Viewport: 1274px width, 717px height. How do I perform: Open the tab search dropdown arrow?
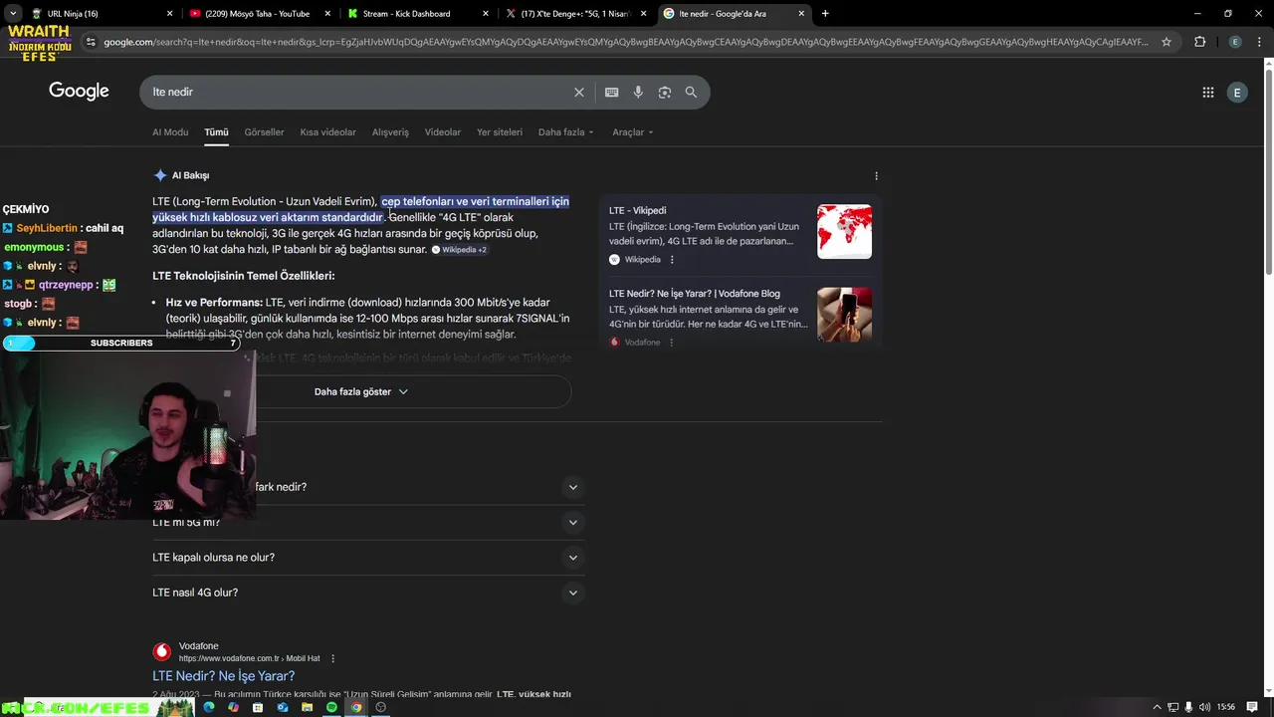[x=13, y=14]
